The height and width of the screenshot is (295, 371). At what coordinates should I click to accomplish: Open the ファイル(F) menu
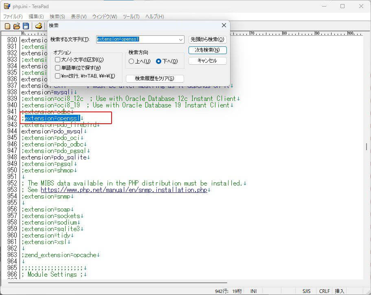(x=13, y=17)
